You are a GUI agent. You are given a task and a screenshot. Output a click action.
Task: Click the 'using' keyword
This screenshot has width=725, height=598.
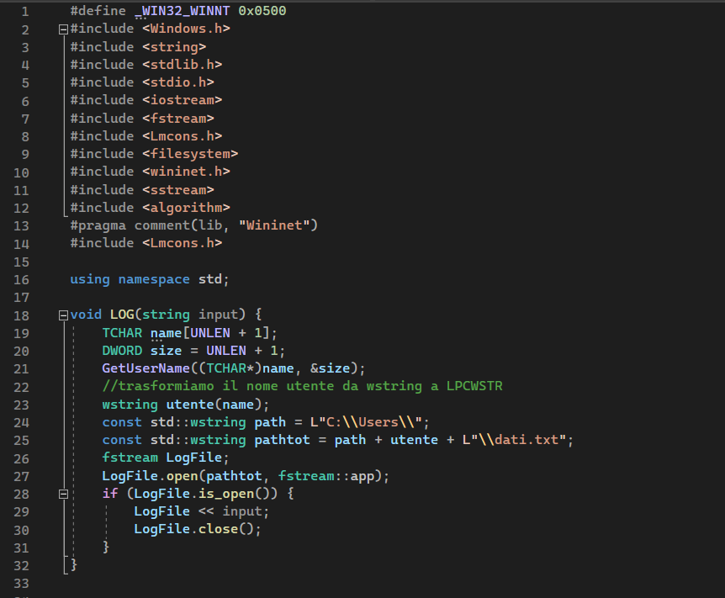[90, 279]
